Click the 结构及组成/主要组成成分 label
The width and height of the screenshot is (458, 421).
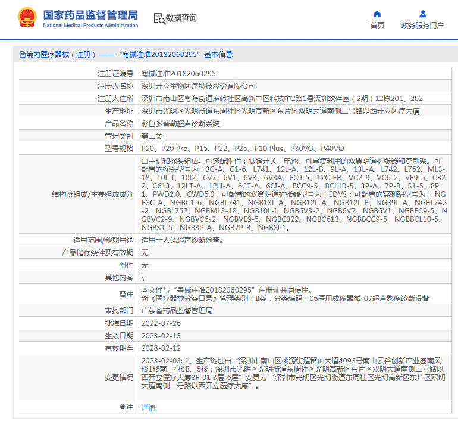pos(93,194)
